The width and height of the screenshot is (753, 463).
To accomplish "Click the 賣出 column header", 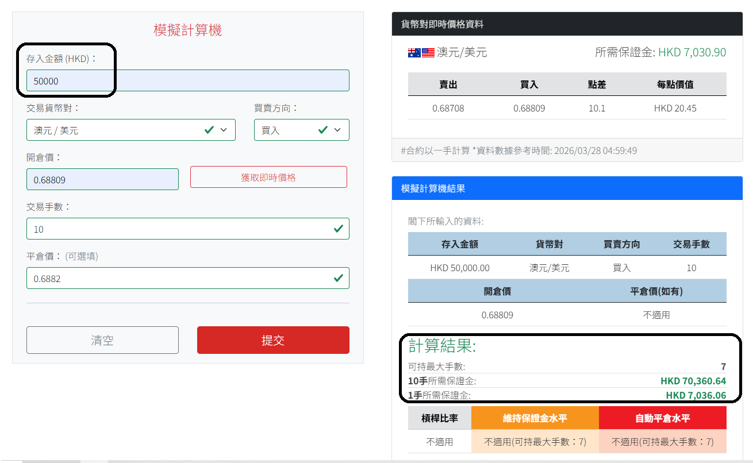I will [x=448, y=84].
